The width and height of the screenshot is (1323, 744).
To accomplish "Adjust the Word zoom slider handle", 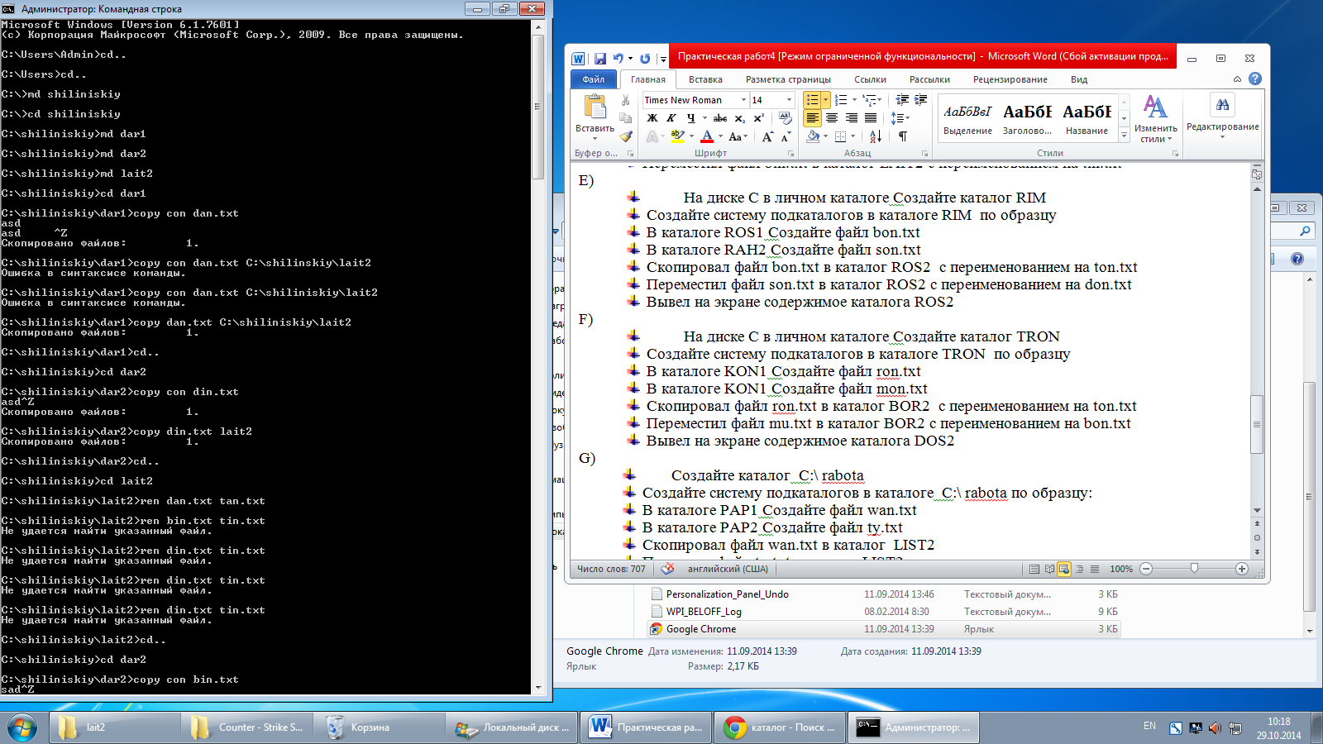I will click(x=1194, y=569).
